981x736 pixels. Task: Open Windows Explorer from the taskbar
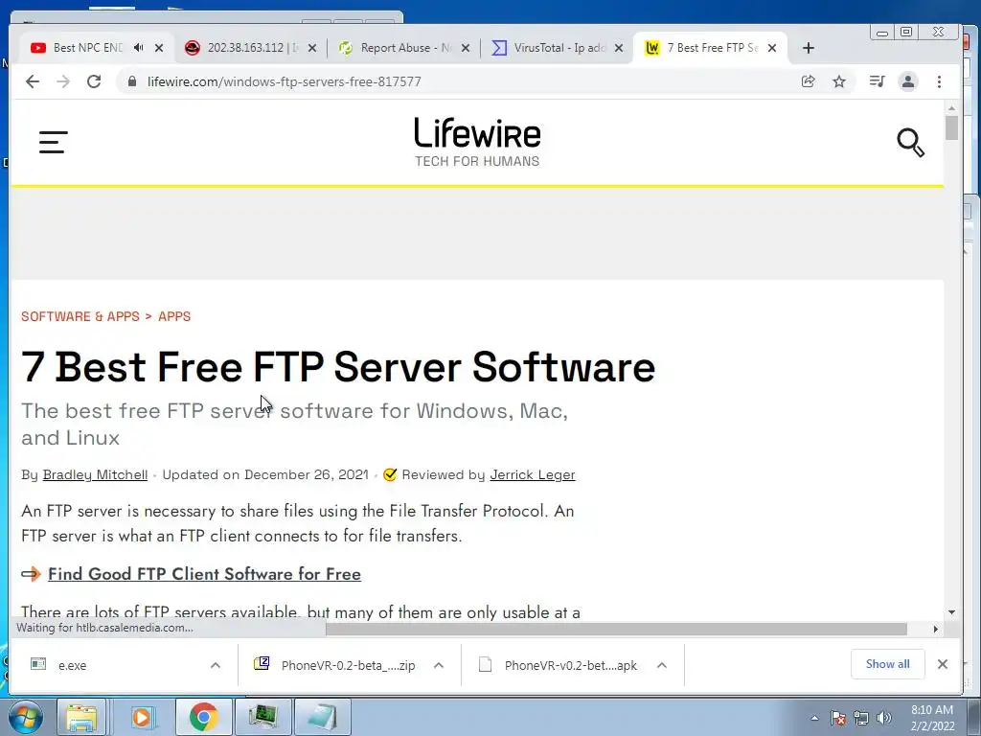(x=82, y=717)
